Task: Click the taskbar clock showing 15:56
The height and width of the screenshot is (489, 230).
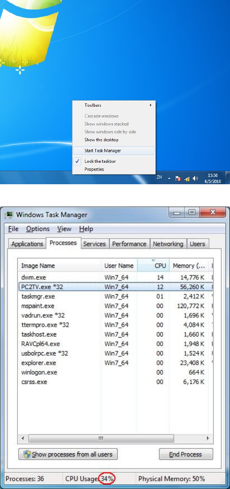Action: point(213,178)
